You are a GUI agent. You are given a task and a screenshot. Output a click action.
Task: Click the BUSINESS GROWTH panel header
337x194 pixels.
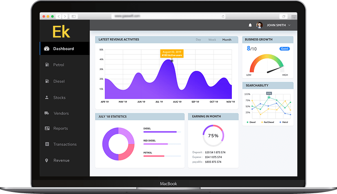tap(258, 40)
